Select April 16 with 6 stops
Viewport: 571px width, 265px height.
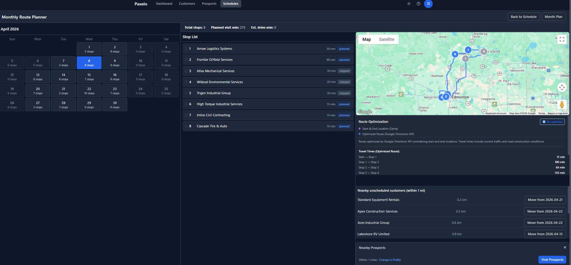pos(115,77)
